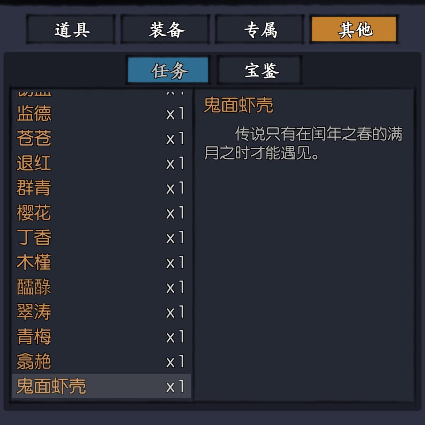This screenshot has height=425, width=425.
Task: Open the 宝鉴 sub-tab
Action: pos(260,70)
